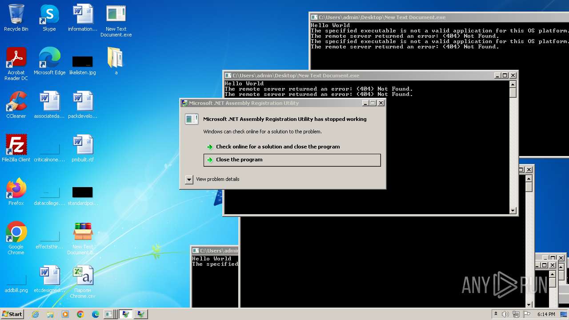Open FileZilla Client shortcut

[16, 148]
